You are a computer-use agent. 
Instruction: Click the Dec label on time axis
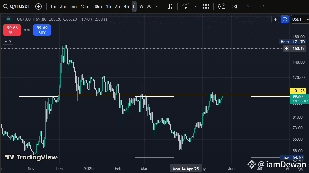tap(59, 169)
